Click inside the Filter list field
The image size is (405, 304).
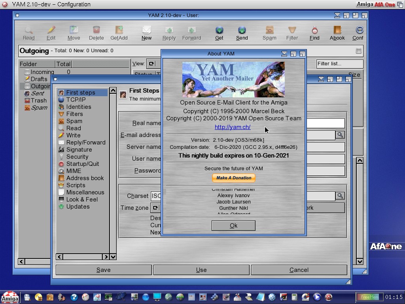[339, 64]
